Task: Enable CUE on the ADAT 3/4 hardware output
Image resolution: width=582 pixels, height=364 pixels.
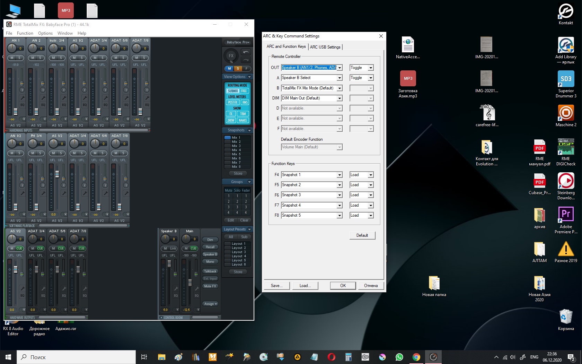Action: click(40, 249)
